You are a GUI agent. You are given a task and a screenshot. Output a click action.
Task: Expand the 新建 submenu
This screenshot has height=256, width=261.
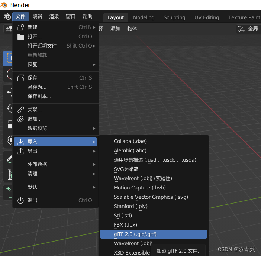click(55, 27)
